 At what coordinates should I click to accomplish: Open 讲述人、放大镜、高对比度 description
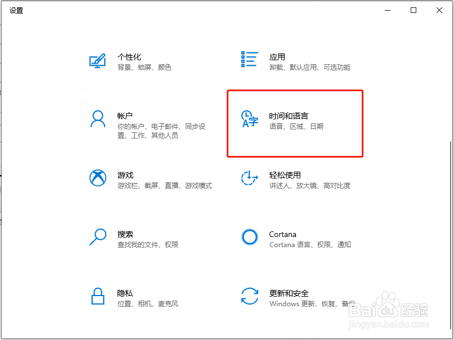point(309,186)
